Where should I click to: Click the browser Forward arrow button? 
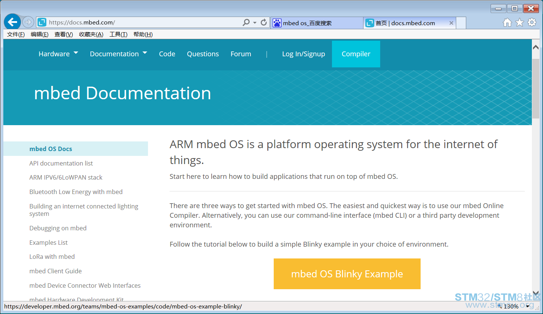28,22
